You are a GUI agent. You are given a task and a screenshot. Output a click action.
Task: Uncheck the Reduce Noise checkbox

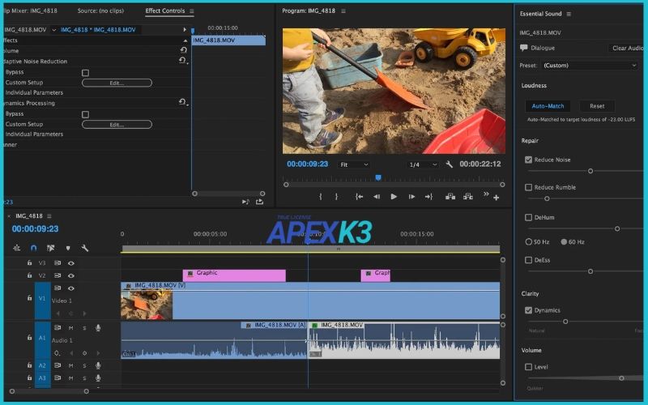pos(528,160)
